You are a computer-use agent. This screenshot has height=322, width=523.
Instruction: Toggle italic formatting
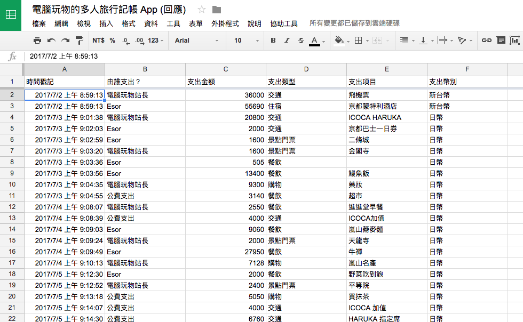(287, 41)
